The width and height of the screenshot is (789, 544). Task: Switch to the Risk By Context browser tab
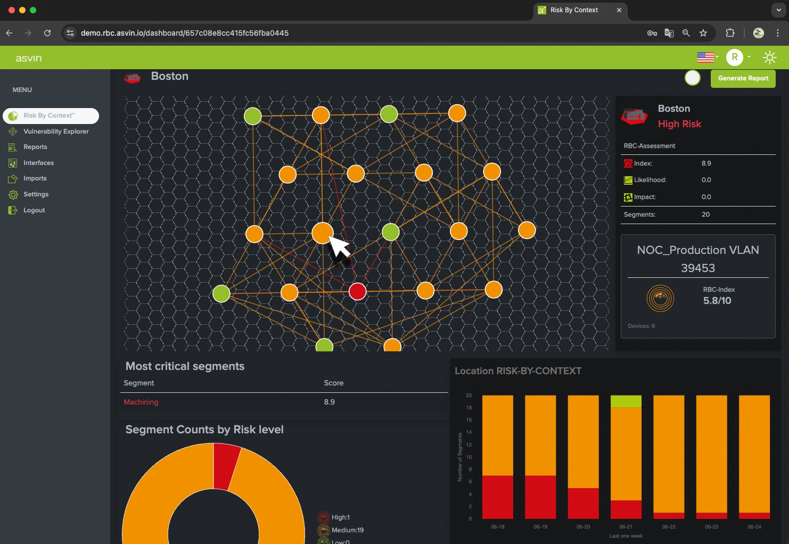[x=574, y=10]
